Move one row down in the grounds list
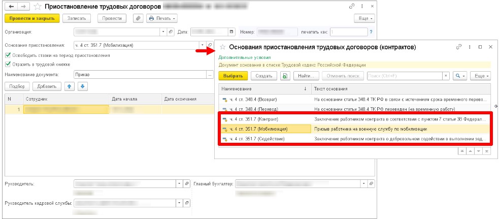 coord(478,151)
